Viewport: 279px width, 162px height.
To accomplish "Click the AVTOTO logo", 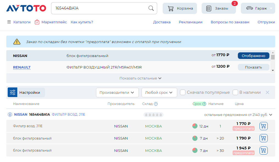I will pyautogui.click(x=26, y=8).
